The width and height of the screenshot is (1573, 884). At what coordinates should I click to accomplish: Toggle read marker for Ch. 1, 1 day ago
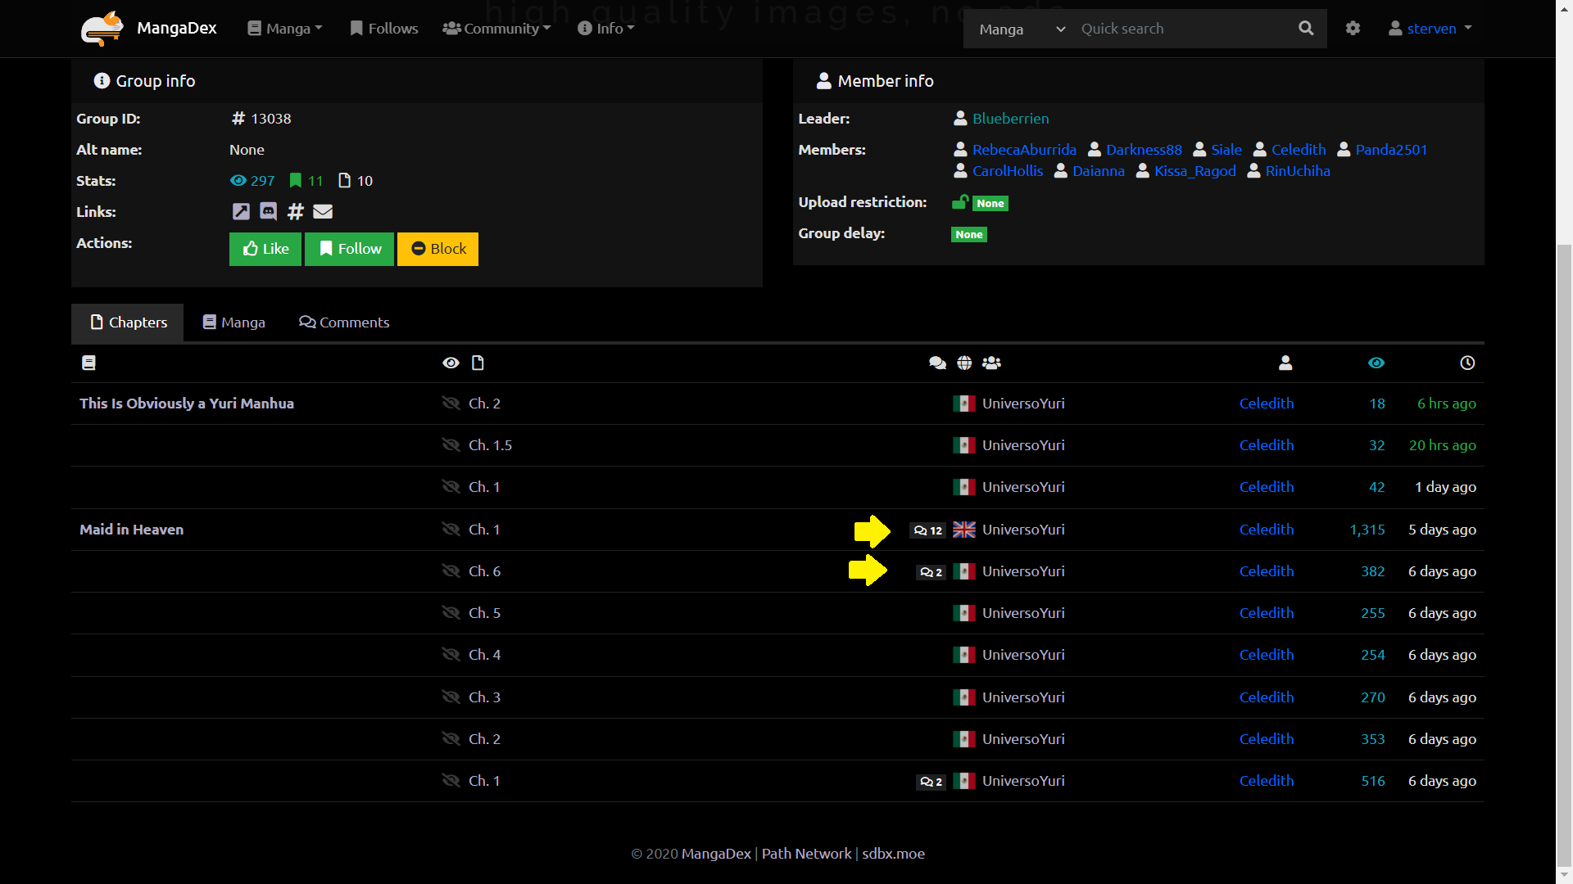click(451, 487)
